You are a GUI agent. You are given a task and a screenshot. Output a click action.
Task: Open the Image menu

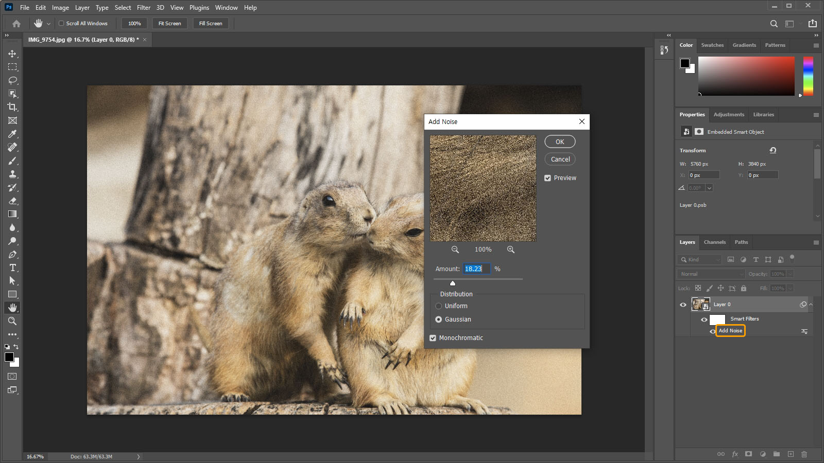click(60, 8)
